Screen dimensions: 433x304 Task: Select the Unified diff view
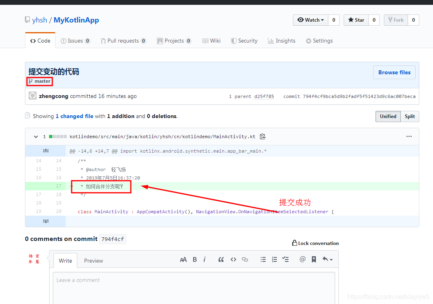(388, 116)
